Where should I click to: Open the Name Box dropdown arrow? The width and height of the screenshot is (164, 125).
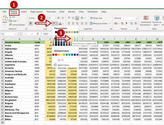coord(16,34)
